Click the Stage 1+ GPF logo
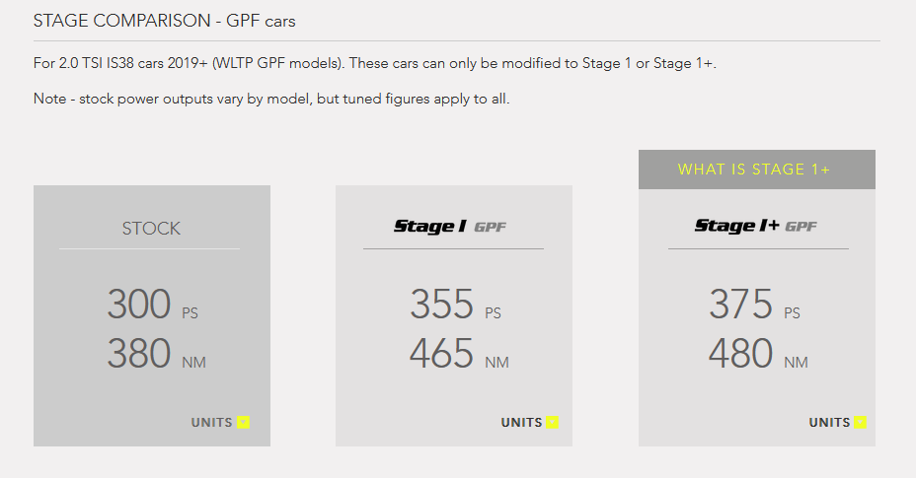916x478 pixels. 756,227
